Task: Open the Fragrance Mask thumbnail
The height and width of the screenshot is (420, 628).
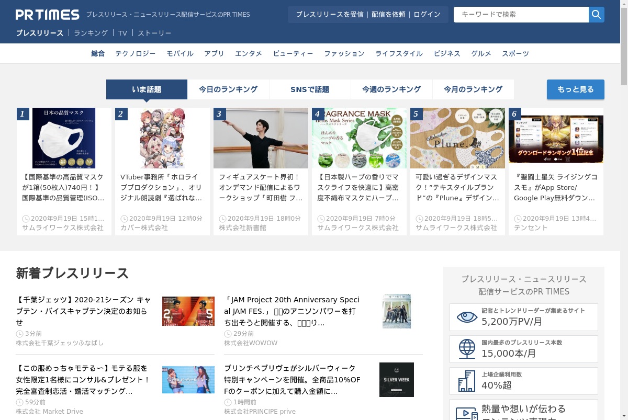Action: tap(359, 138)
